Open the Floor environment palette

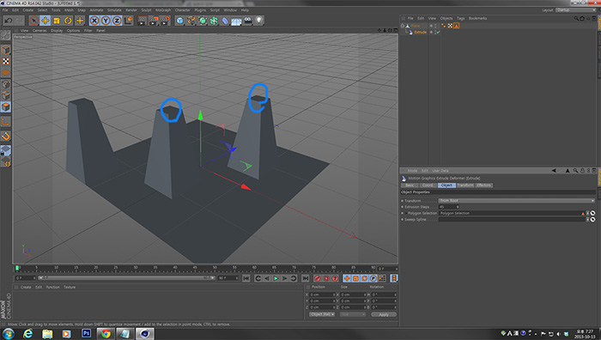tap(236, 21)
